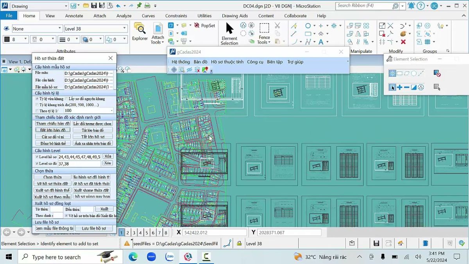Click 'Chọn thửa' button
Screen dimensions: 469x264
tap(53, 177)
